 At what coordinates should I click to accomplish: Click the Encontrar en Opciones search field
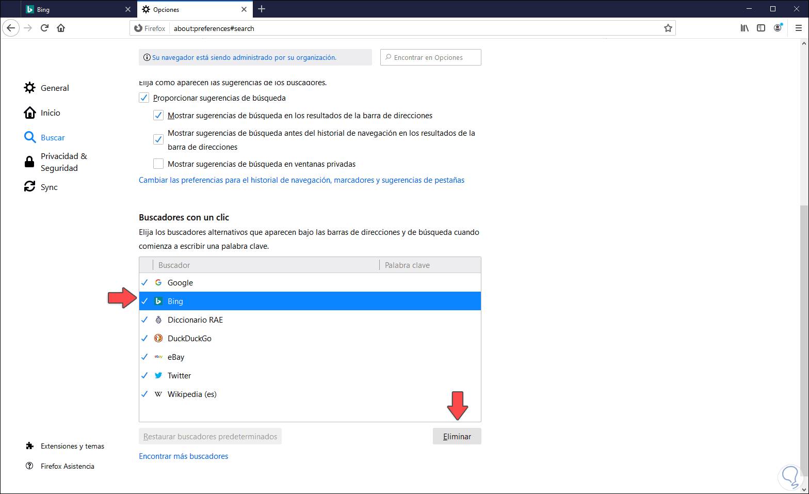[x=431, y=57]
